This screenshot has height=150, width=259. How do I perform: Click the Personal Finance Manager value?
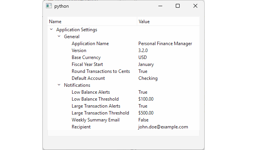[x=165, y=44]
